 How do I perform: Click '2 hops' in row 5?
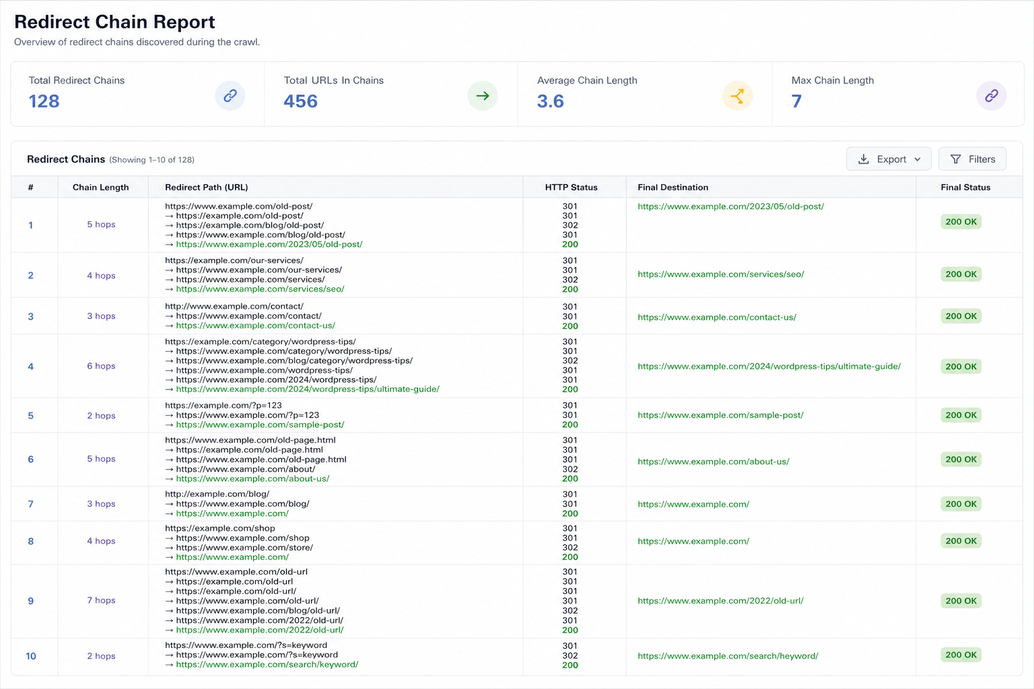click(x=101, y=416)
